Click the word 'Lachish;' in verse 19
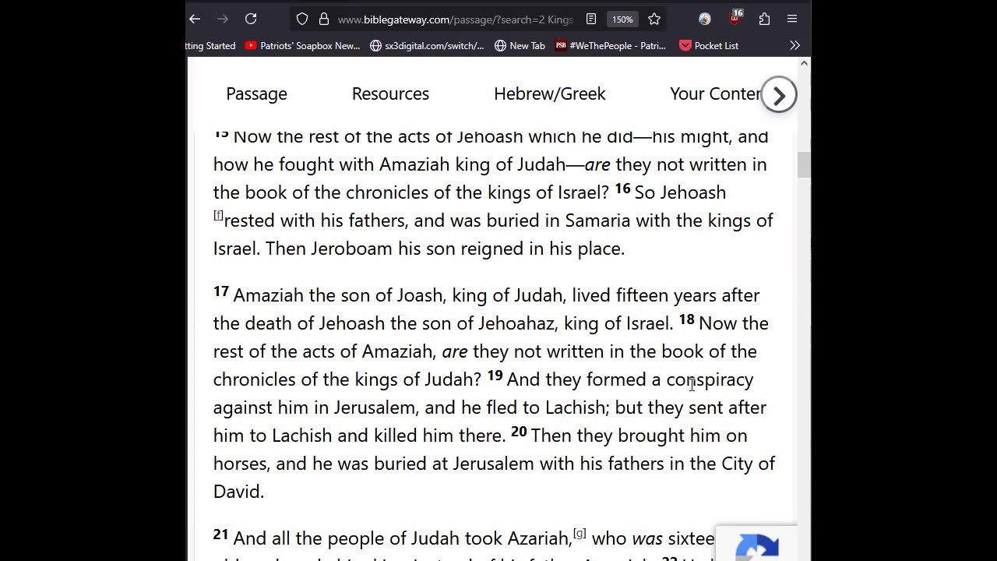Screen dimensions: 997x561 [577, 408]
